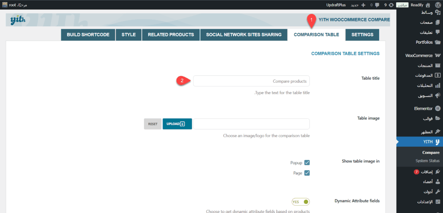The height and width of the screenshot is (213, 443).
Task: Click مرحبًا، root account greeting
Action: point(18,5)
